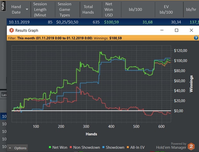Sort by Net Won USD column
The height and width of the screenshot is (152, 199).
(109, 9)
